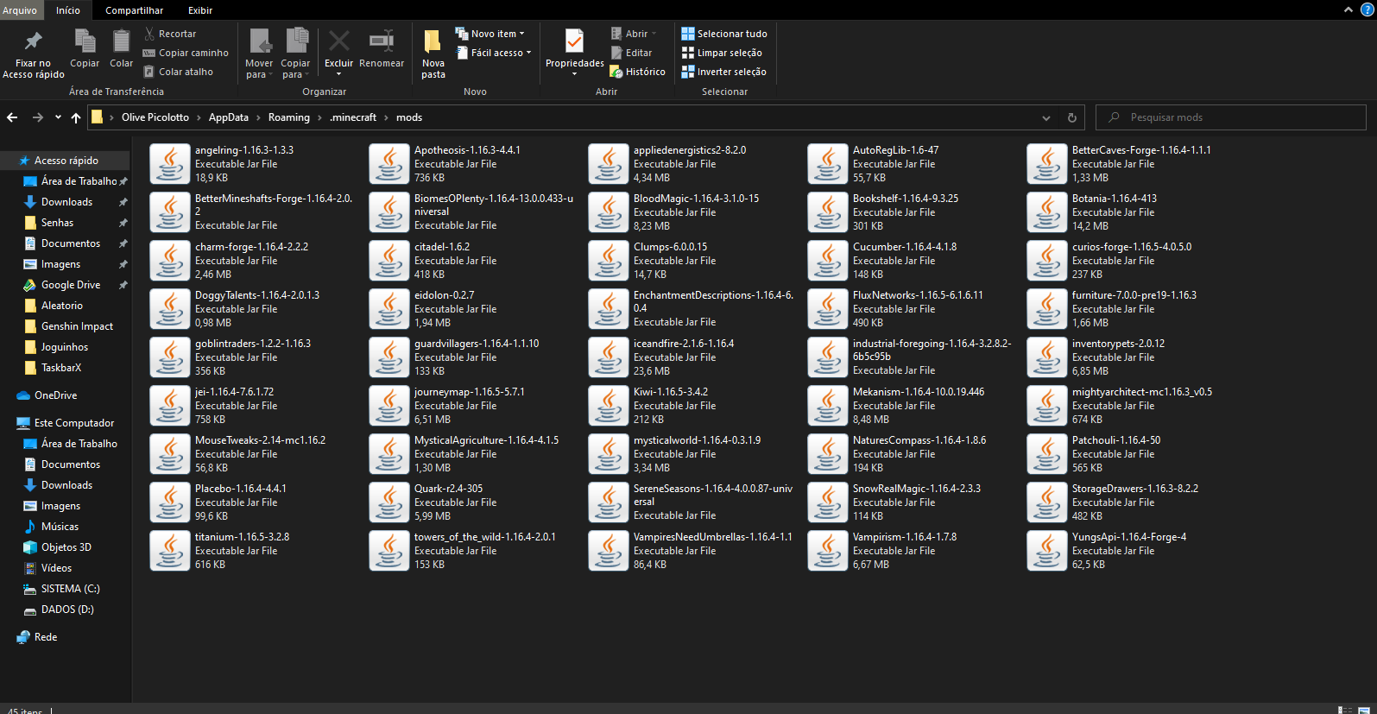Go to Roaming in the address bar

coord(289,117)
